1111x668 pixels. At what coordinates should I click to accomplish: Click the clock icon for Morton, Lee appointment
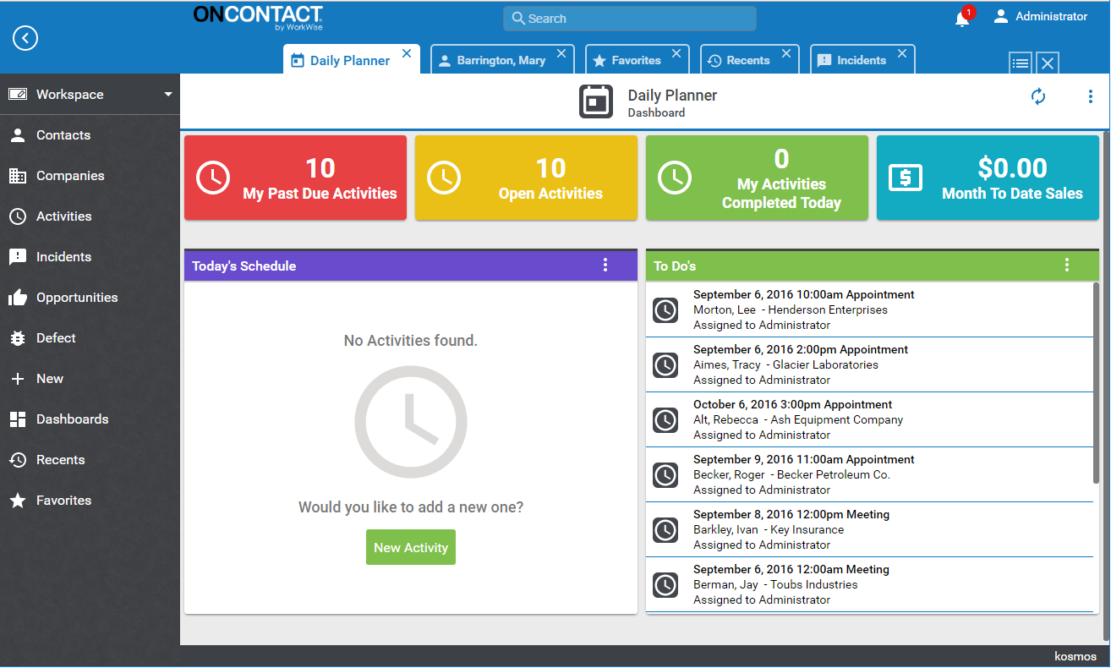click(665, 310)
